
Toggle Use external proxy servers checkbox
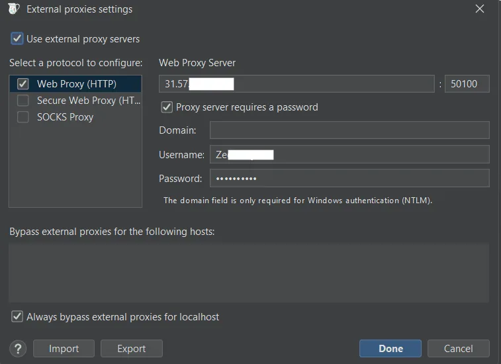[x=17, y=38]
